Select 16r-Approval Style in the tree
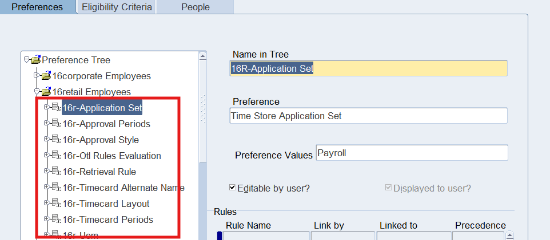Screen dimensions: 550x240 point(101,140)
